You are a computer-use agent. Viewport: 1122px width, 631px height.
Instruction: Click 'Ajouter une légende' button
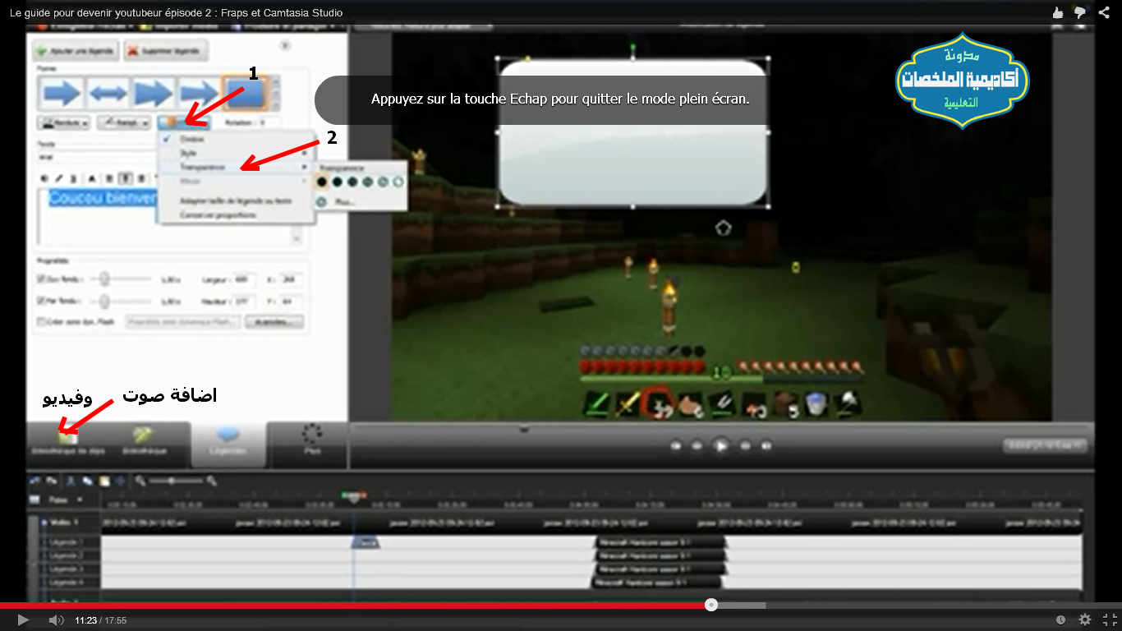click(75, 51)
